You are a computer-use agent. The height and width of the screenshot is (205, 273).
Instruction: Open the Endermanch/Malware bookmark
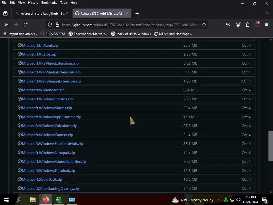pos(88,34)
